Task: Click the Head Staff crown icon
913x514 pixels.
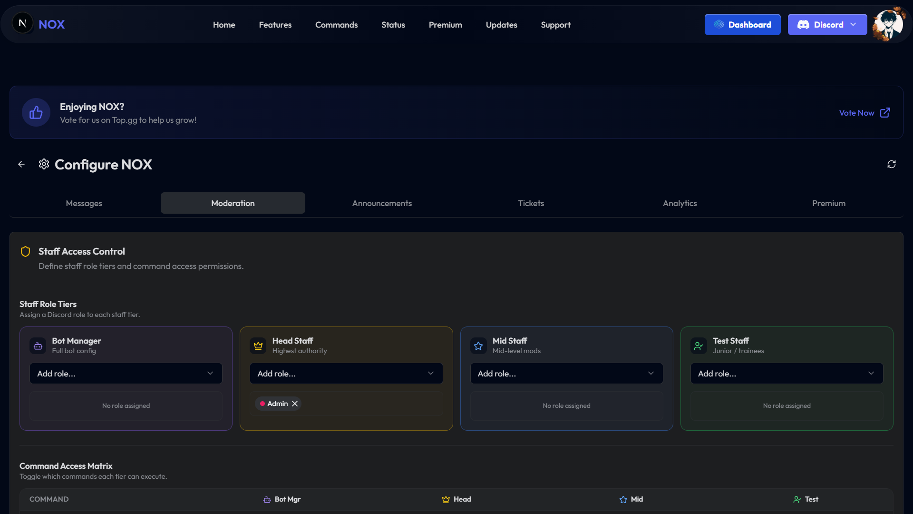Action: coord(258,346)
